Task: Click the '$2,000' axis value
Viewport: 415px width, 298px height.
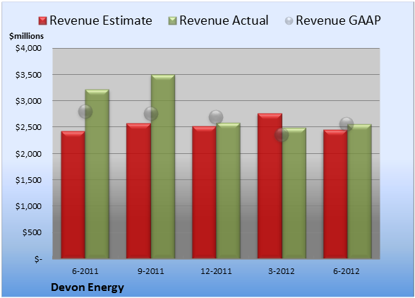Action: tap(28, 154)
